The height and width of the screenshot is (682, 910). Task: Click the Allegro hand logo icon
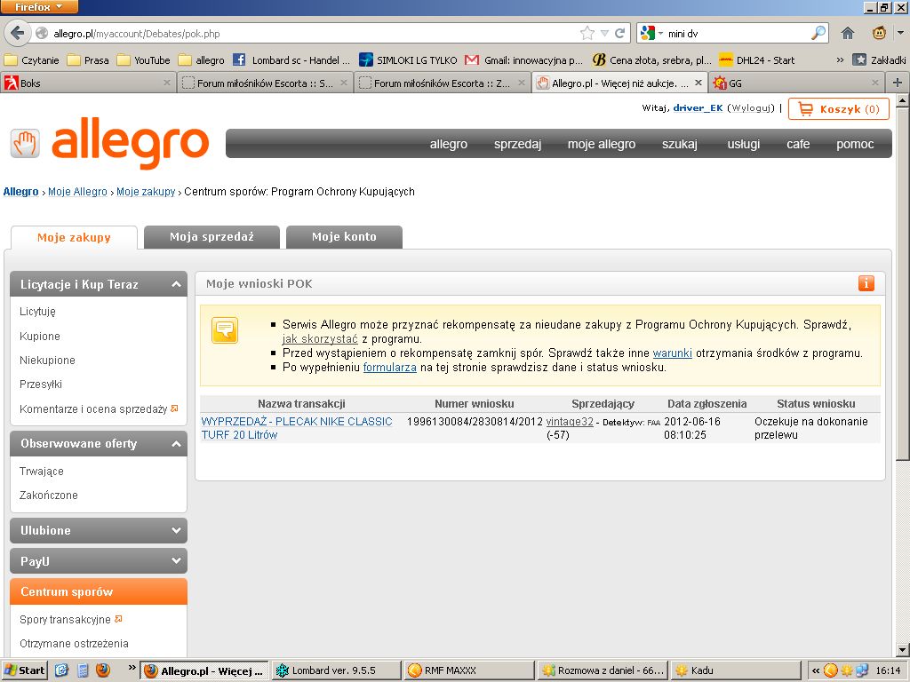pos(25,143)
